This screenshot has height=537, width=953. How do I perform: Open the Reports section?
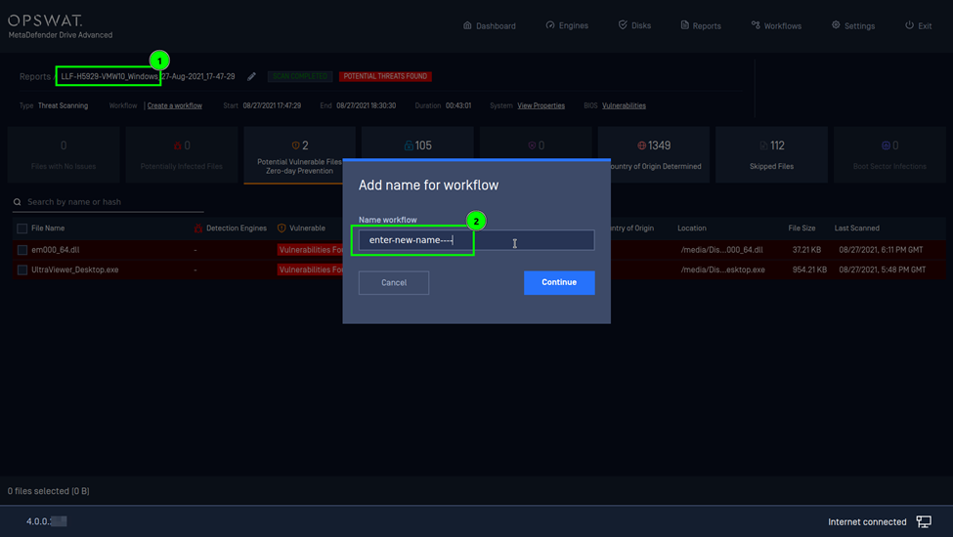[x=701, y=25]
